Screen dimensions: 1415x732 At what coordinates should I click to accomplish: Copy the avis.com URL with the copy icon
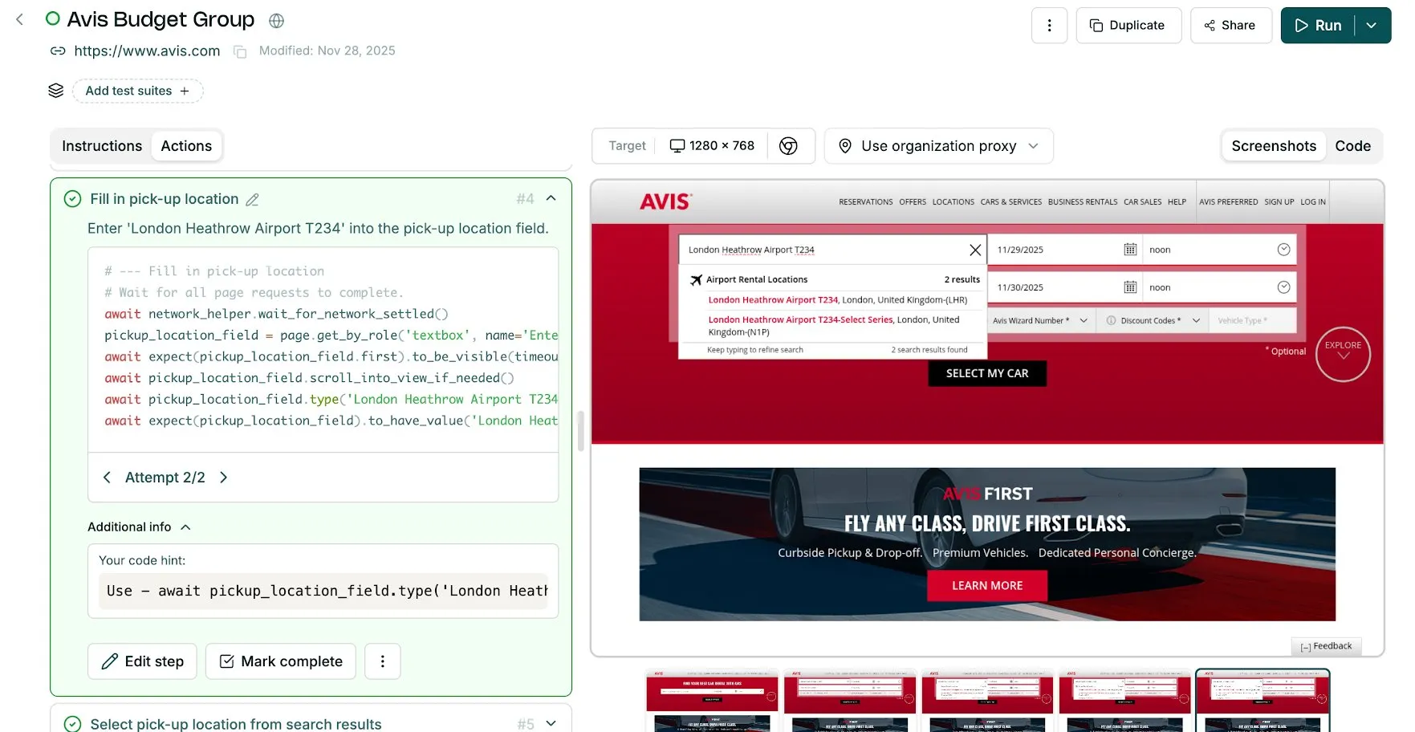pyautogui.click(x=240, y=51)
